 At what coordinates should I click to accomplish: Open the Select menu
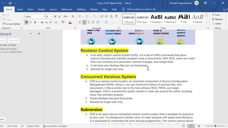point(218,23)
